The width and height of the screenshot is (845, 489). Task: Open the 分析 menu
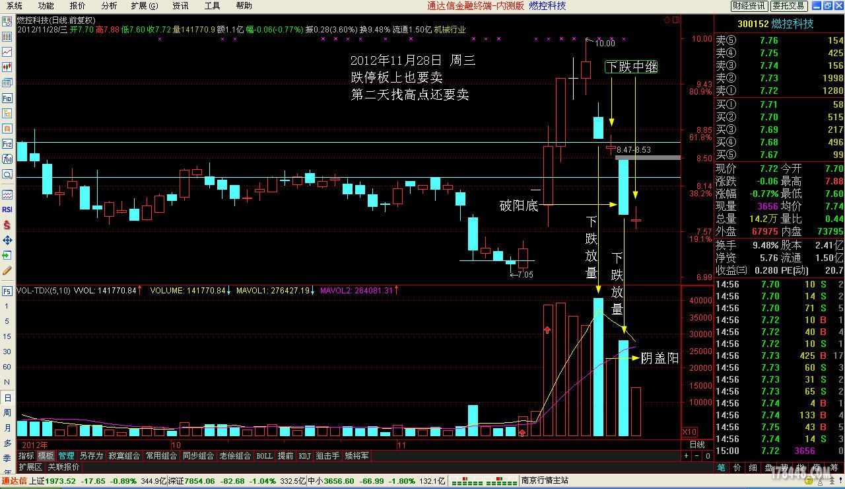pyautogui.click(x=109, y=6)
